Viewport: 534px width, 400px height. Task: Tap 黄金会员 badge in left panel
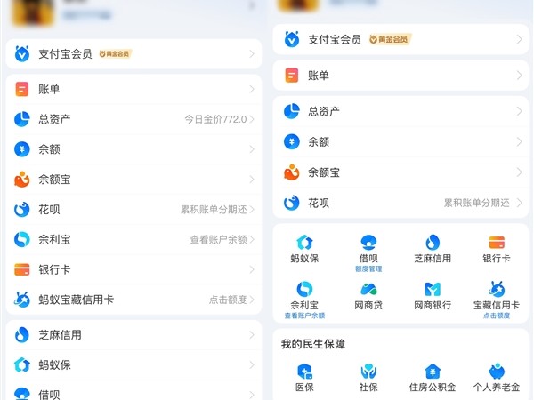(115, 53)
